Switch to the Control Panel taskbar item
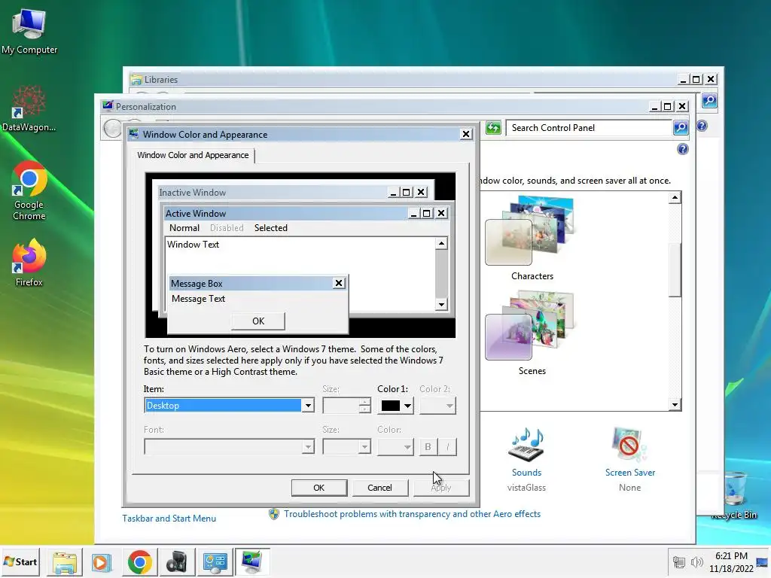Screen dimensions: 771x578 click(215, 562)
